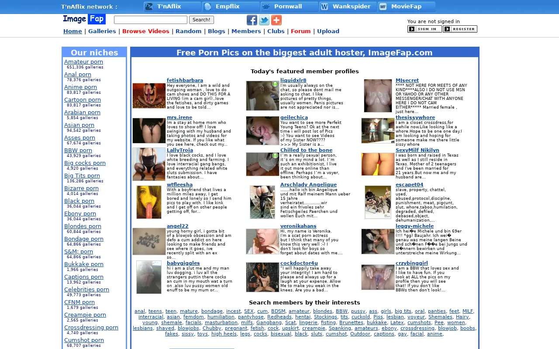Click the Facebook share icon
Viewport: 559px width, 349px height.
[252, 20]
